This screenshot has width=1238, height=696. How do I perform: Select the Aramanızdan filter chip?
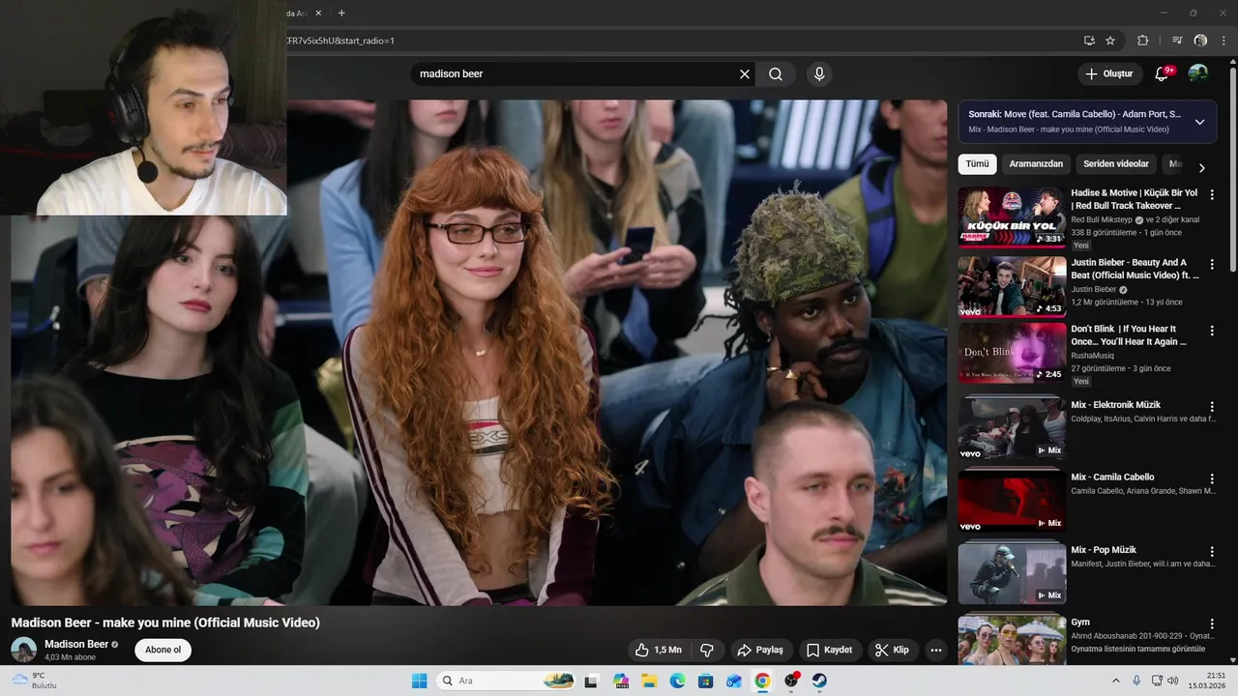click(x=1036, y=164)
